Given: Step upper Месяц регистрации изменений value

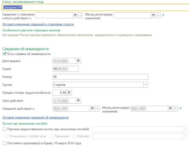Looking at the screenshot, I should tap(158, 15).
